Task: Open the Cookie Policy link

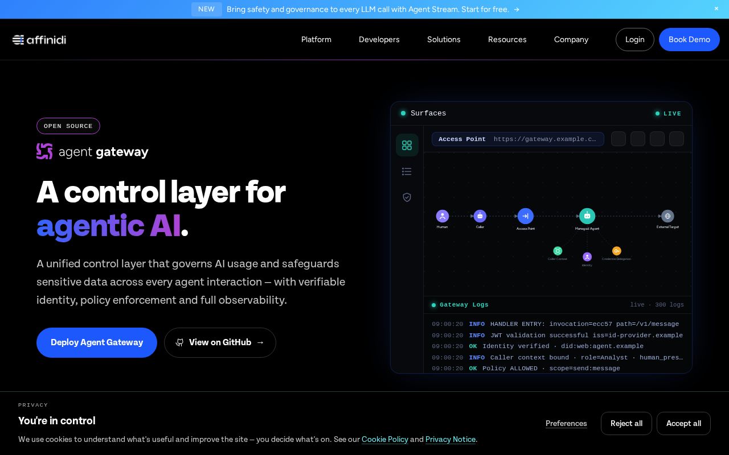Action: [385, 439]
